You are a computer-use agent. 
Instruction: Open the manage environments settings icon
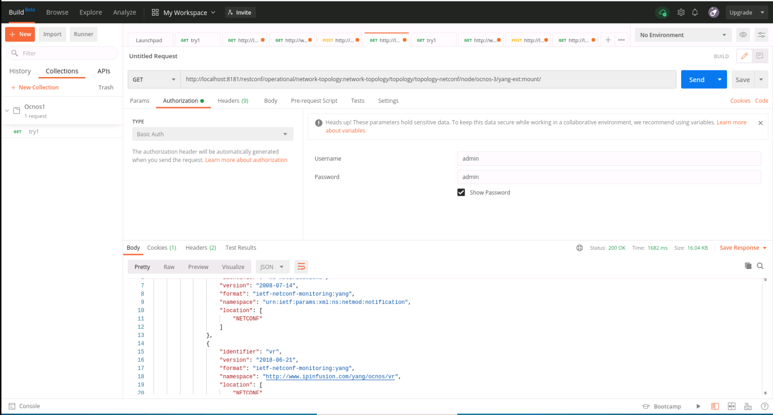761,35
